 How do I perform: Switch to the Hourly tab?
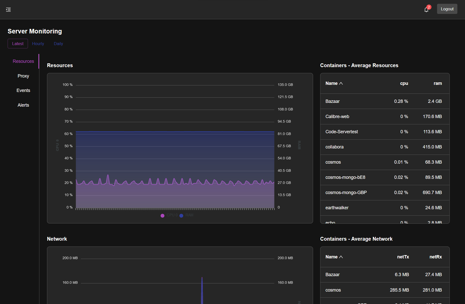click(38, 44)
